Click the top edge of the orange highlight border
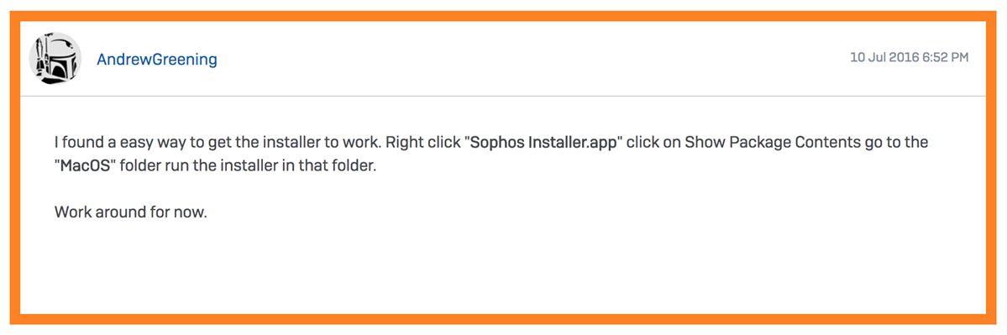Image resolution: width=1007 pixels, height=335 pixels. point(503,16)
